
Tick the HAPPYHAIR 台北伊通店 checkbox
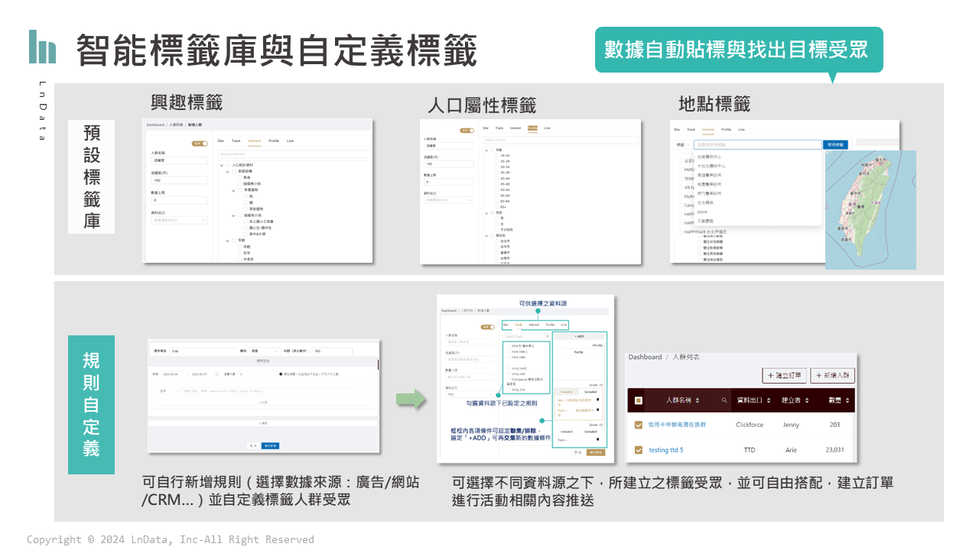[680, 231]
